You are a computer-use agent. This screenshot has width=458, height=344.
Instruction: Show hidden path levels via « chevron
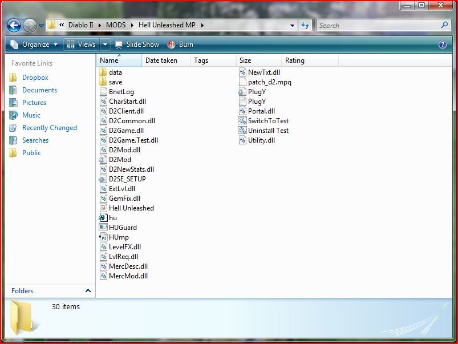(x=62, y=25)
